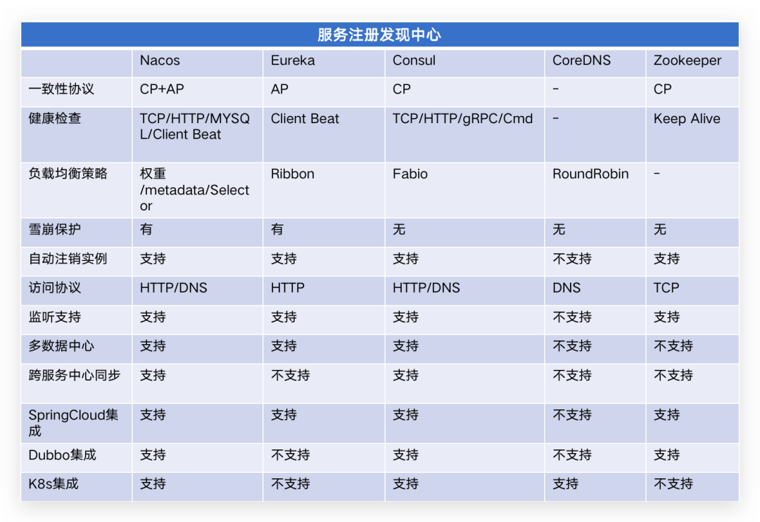Click the Ribbon cell
The image size is (760, 522).
click(292, 174)
